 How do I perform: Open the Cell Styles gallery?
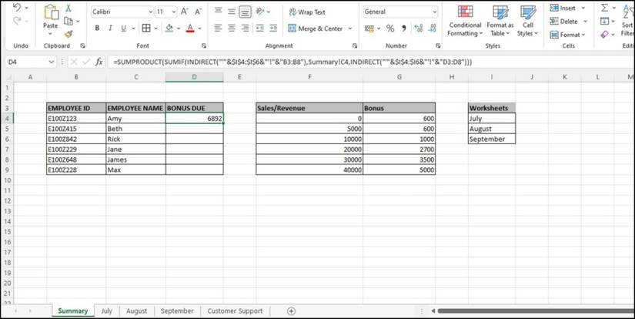tap(528, 21)
